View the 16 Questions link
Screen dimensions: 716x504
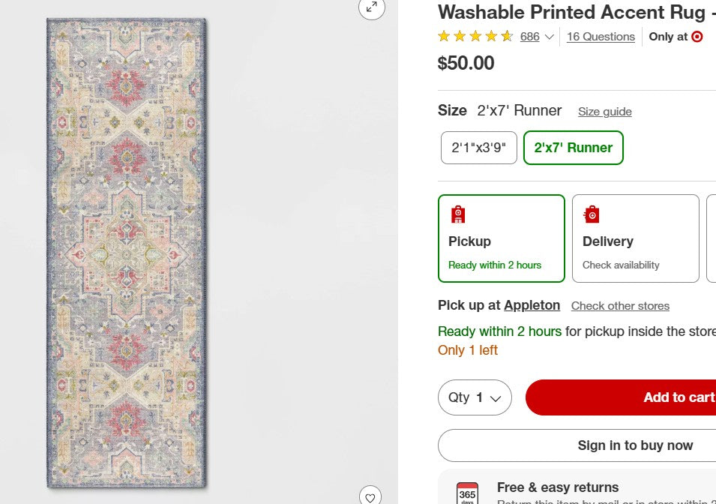601,36
